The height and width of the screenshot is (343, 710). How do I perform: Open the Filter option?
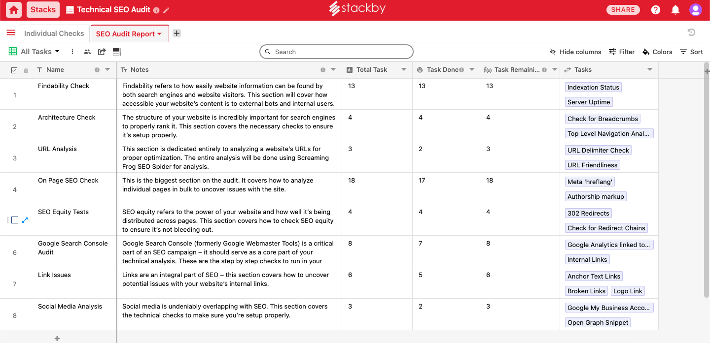click(x=622, y=52)
